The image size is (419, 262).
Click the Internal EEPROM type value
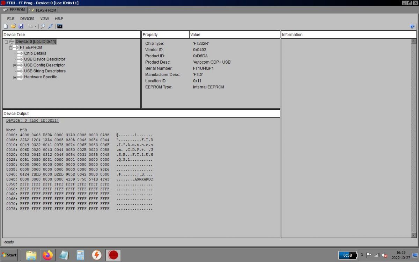click(208, 87)
